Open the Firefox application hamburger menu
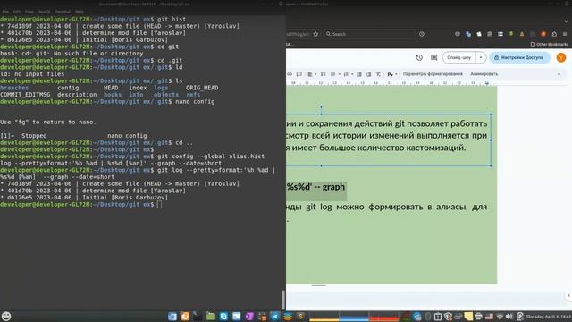Viewport: 572px width, 322px height. [565, 34]
